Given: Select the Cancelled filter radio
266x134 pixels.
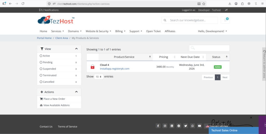Looking at the screenshot, I should coord(41,82).
